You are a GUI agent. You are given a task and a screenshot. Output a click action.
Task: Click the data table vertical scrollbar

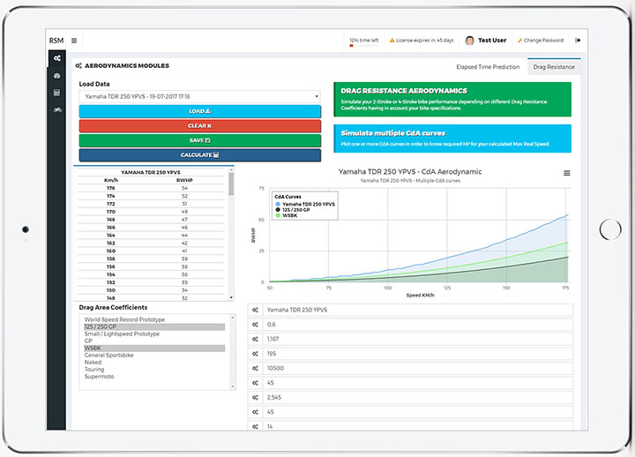[231, 234]
